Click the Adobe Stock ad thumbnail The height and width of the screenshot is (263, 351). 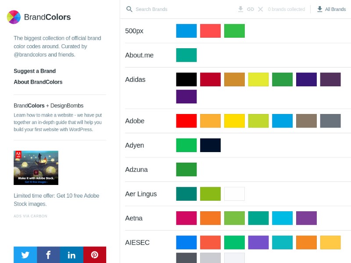click(36, 168)
